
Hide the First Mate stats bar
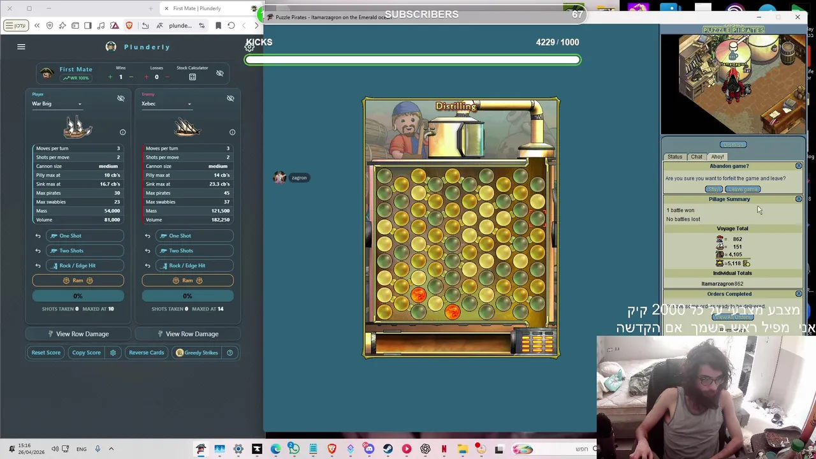pyautogui.click(x=220, y=73)
